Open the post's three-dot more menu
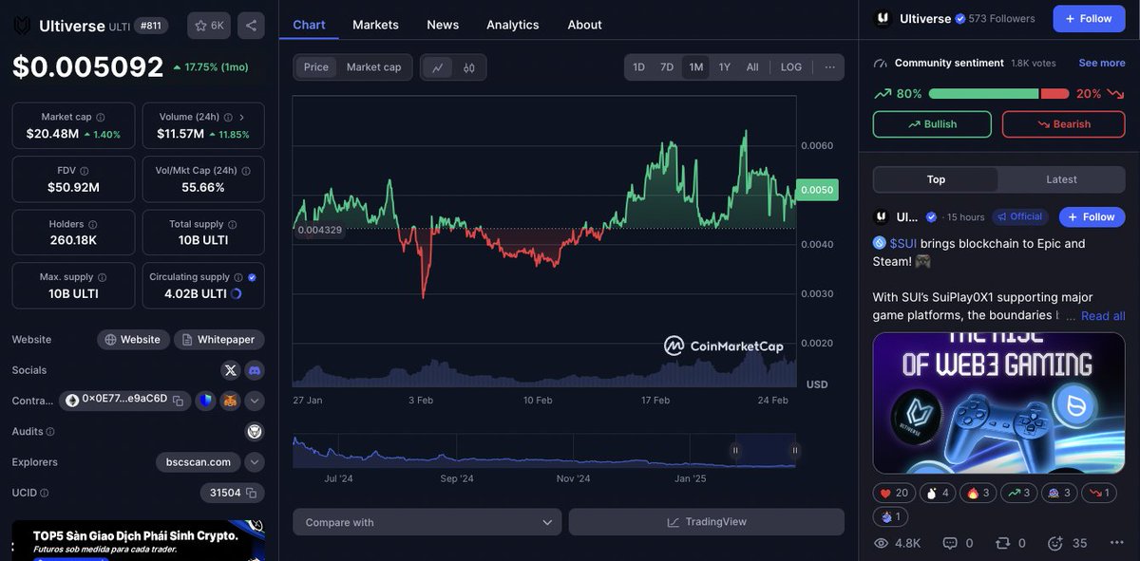 (1117, 543)
